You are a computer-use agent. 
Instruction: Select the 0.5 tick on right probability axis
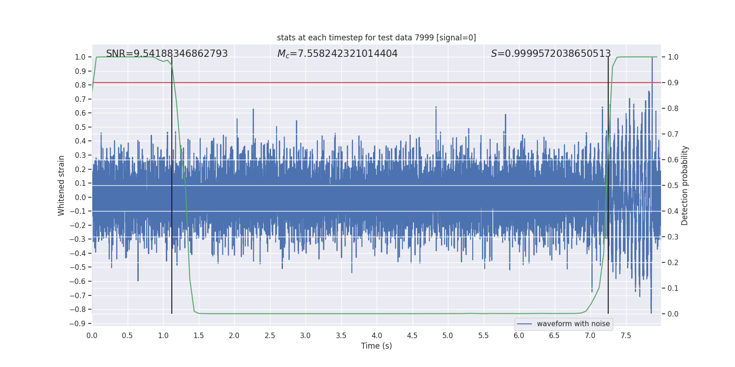[673, 185]
